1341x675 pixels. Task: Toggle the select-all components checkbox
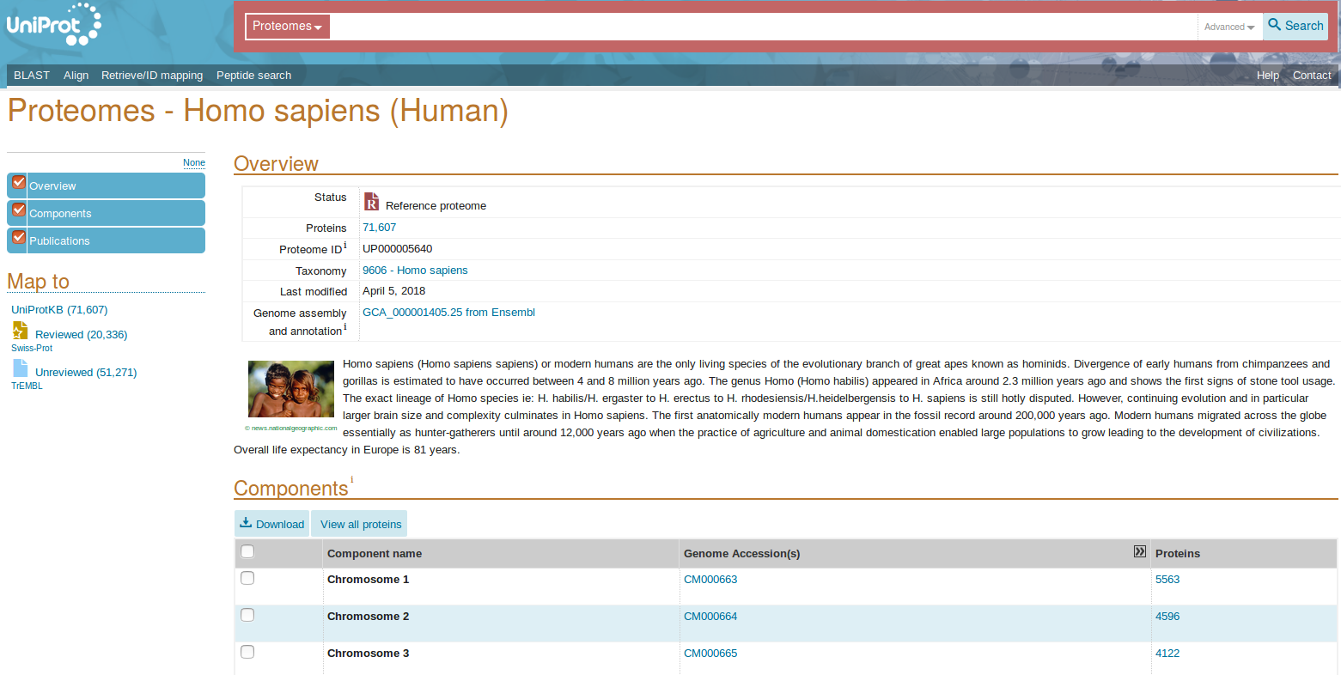[247, 551]
